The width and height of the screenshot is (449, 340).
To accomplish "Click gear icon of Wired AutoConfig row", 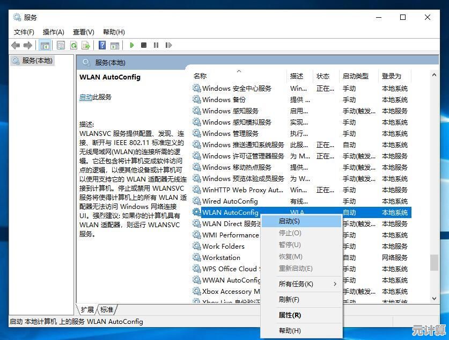I will pyautogui.click(x=196, y=201).
